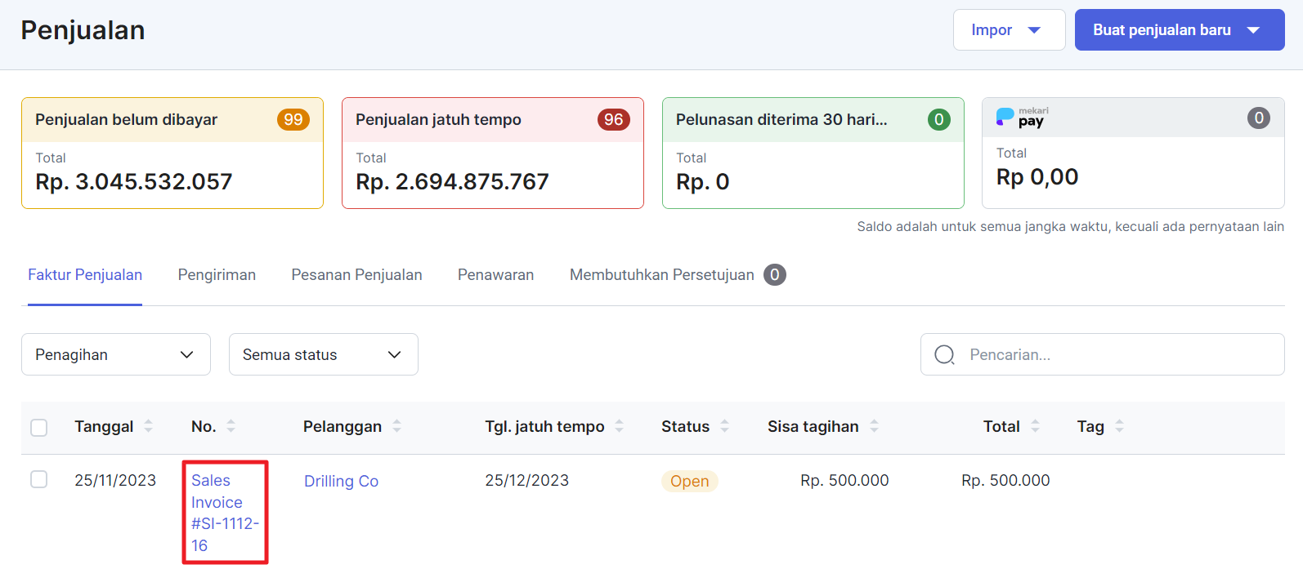Viewport: 1303px width, 569px height.
Task: Click the search magnifier icon
Action: (944, 355)
